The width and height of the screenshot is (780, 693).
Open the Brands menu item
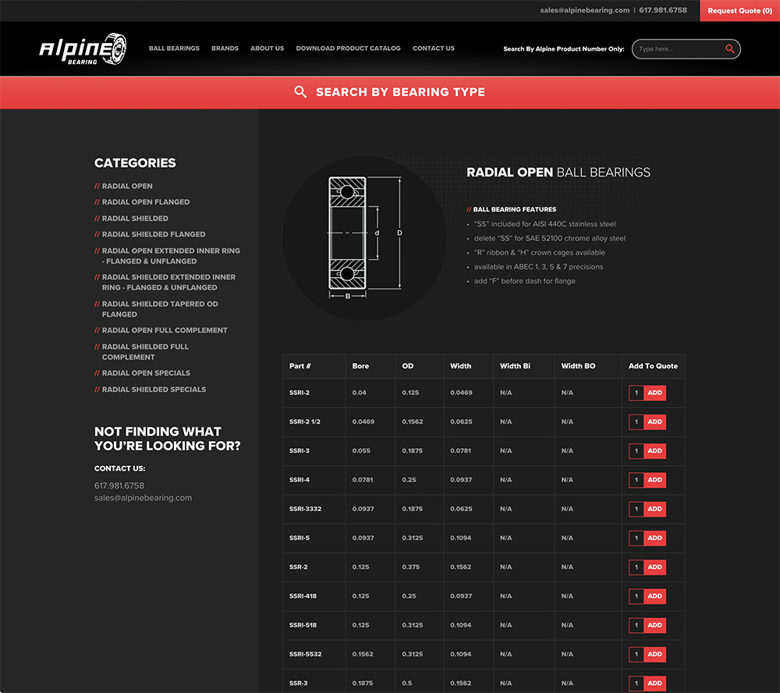[x=225, y=48]
